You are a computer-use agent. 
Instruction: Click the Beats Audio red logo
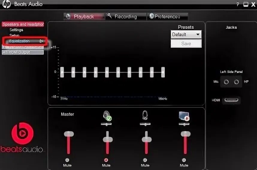tap(22, 133)
